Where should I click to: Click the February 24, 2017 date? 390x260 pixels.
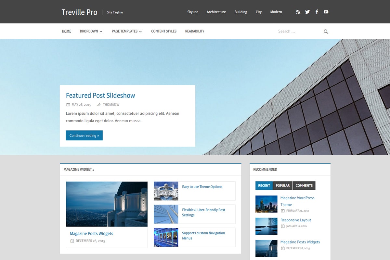pyautogui.click(x=298, y=211)
